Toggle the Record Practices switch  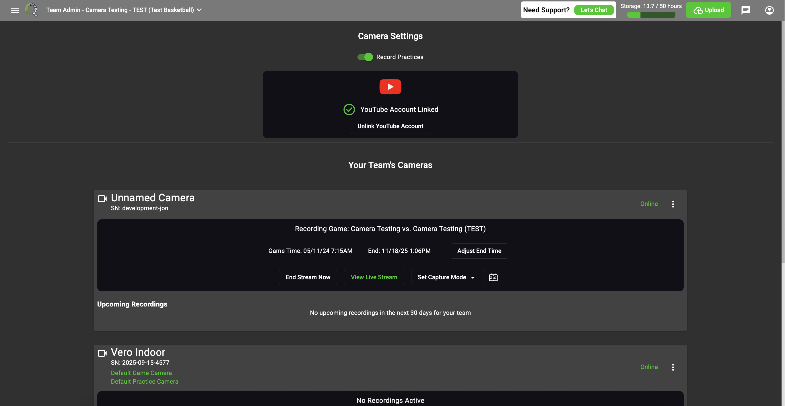pyautogui.click(x=365, y=57)
